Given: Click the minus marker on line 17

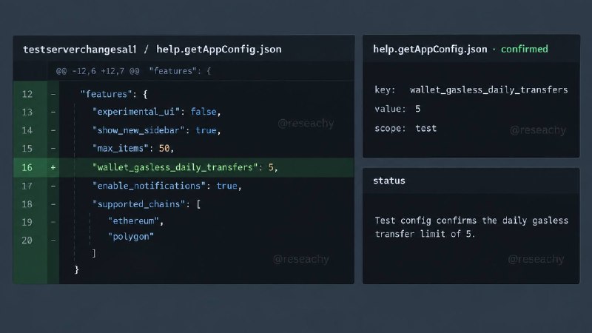Looking at the screenshot, I should (x=53, y=186).
